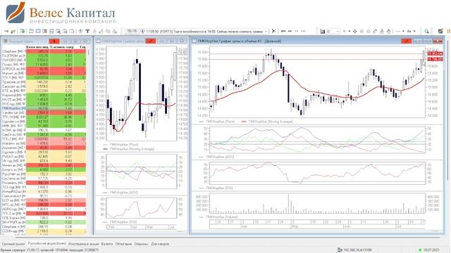The image size is (451, 253).
Task: Select the АЛРОСА ао row
Action: [x=44, y=69]
